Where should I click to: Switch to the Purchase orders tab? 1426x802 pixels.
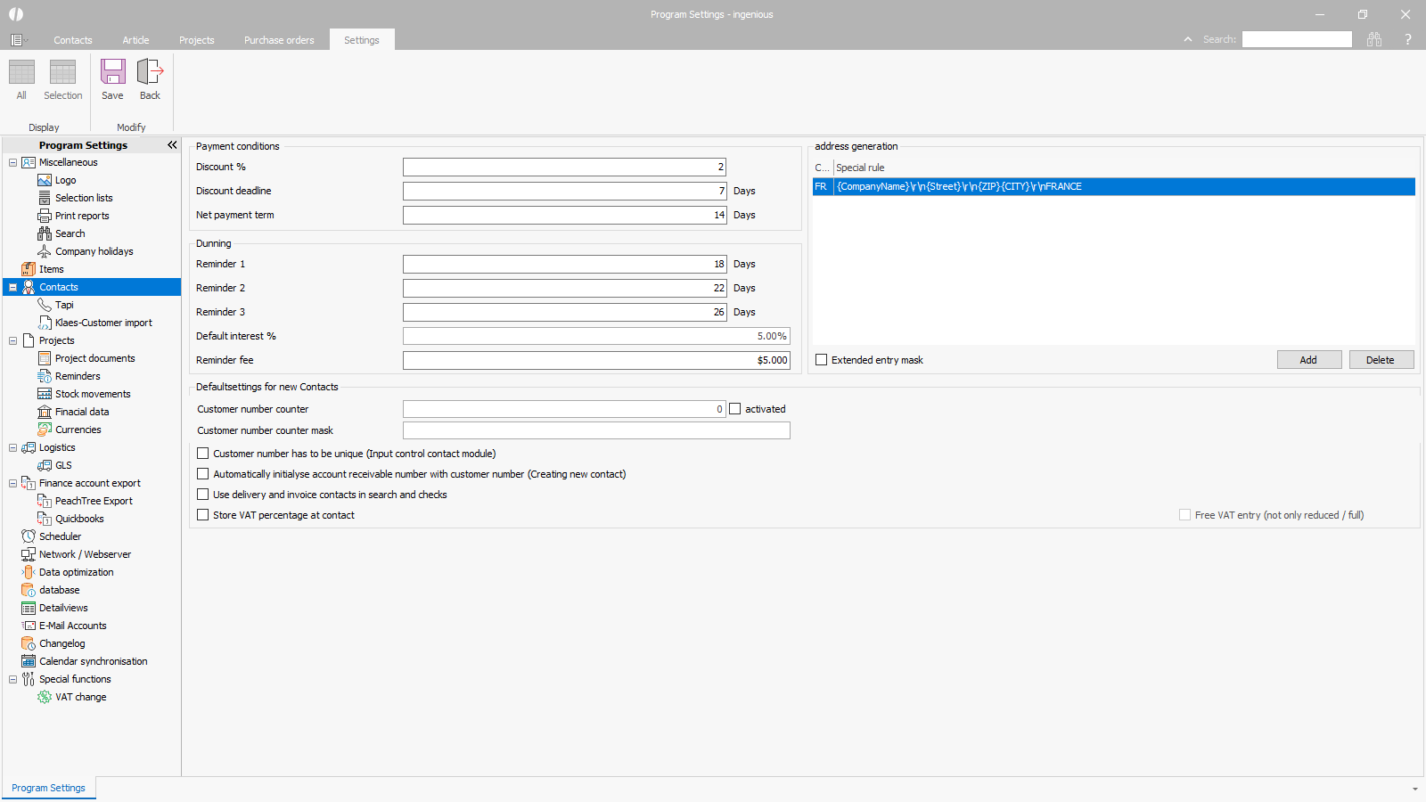[x=279, y=40]
